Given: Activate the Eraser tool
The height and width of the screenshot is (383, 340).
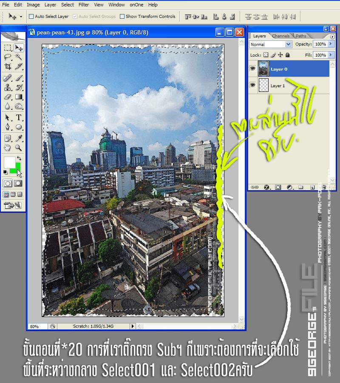Looking at the screenshot, I should coord(8,97).
